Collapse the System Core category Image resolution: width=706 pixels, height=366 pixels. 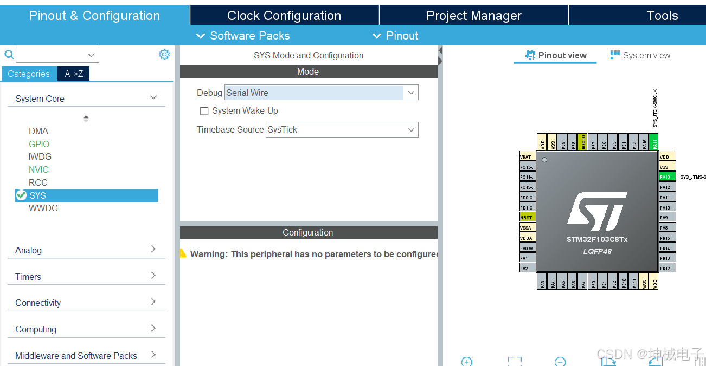tap(153, 98)
